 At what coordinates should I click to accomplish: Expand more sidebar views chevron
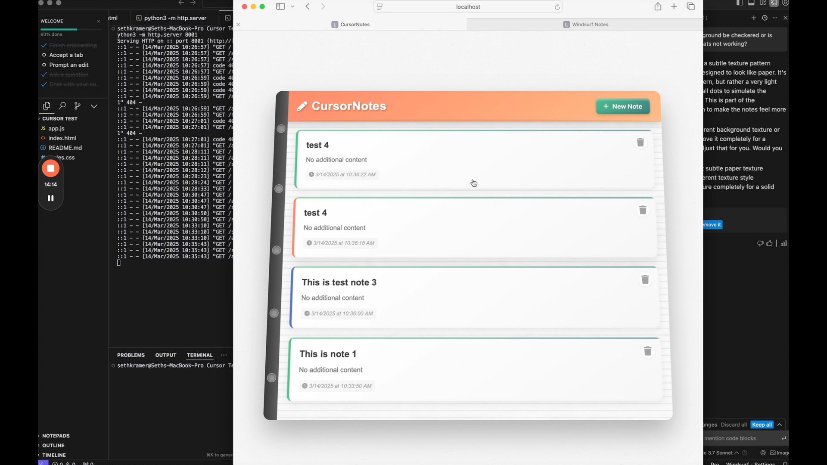94,106
